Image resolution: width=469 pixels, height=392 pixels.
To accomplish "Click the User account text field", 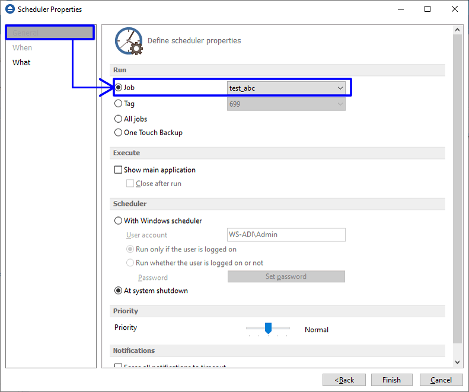I will coord(286,235).
